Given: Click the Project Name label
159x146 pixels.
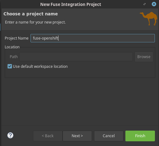Looking at the screenshot, I should pos(17,38).
